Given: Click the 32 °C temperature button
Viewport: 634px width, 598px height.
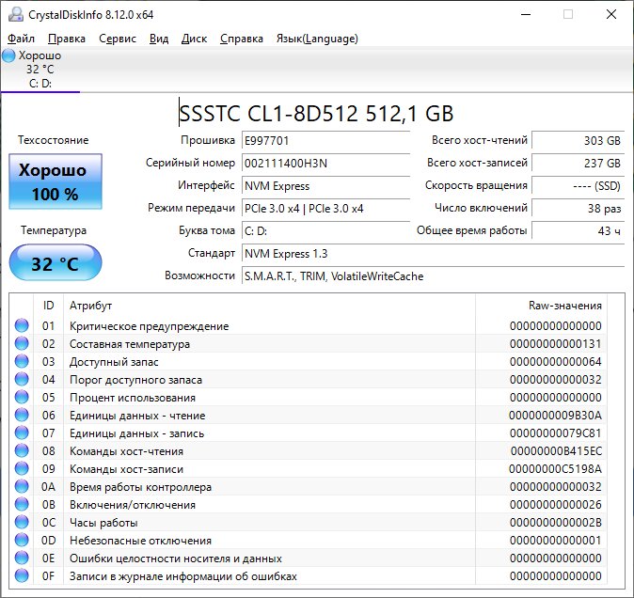Looking at the screenshot, I should coord(55,262).
